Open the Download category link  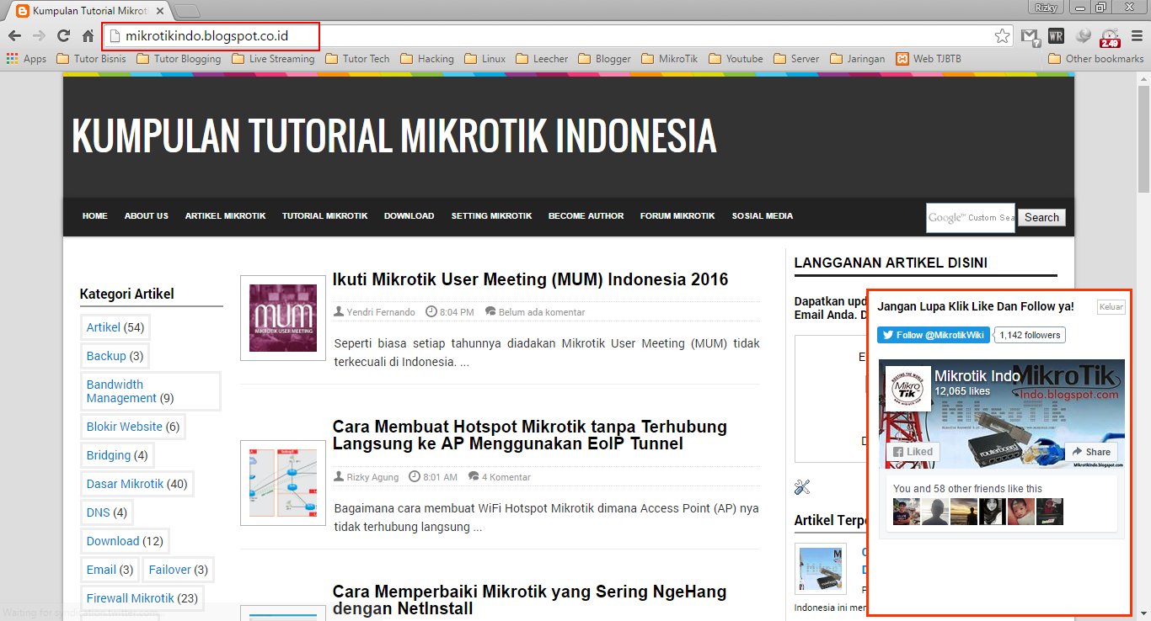pyautogui.click(x=113, y=541)
